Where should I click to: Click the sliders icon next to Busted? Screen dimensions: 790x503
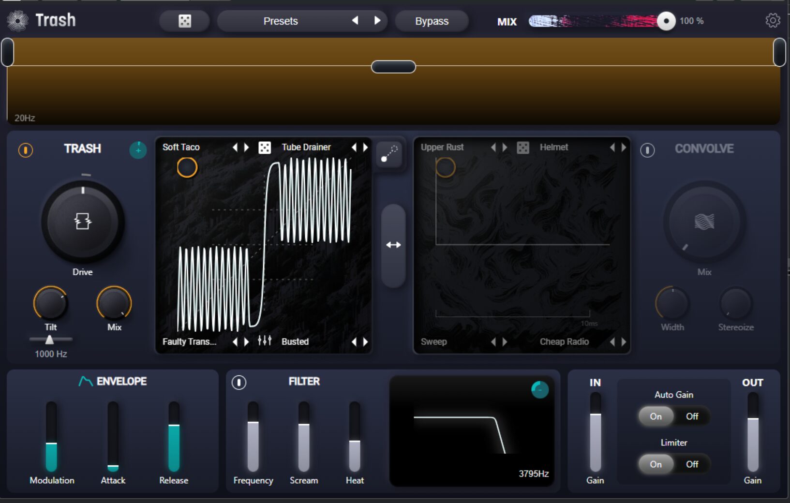pos(265,341)
